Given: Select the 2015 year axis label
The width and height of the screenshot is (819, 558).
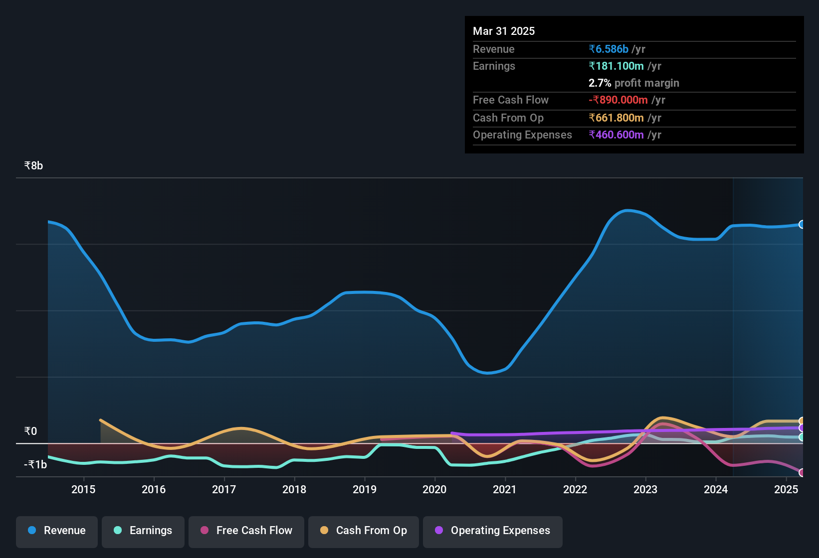Looking at the screenshot, I should click(83, 490).
